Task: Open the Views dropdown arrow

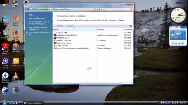Action: pos(77,26)
